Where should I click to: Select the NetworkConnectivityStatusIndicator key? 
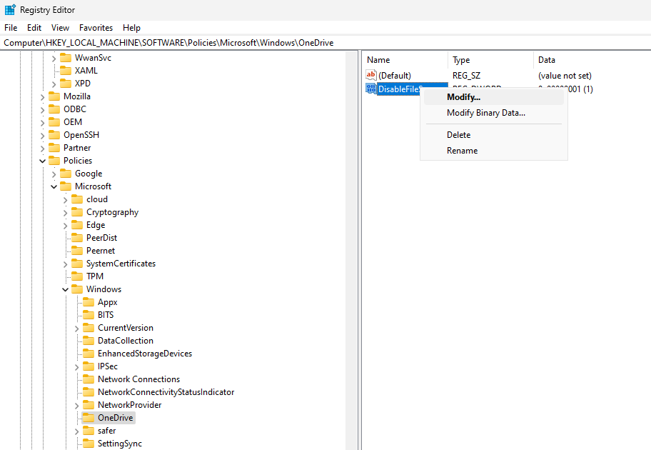[x=166, y=392]
